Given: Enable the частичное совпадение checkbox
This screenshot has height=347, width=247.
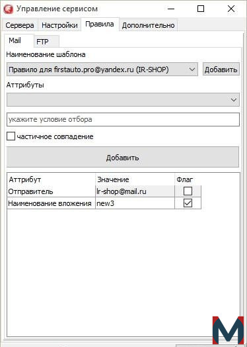Looking at the screenshot, I should [x=11, y=136].
